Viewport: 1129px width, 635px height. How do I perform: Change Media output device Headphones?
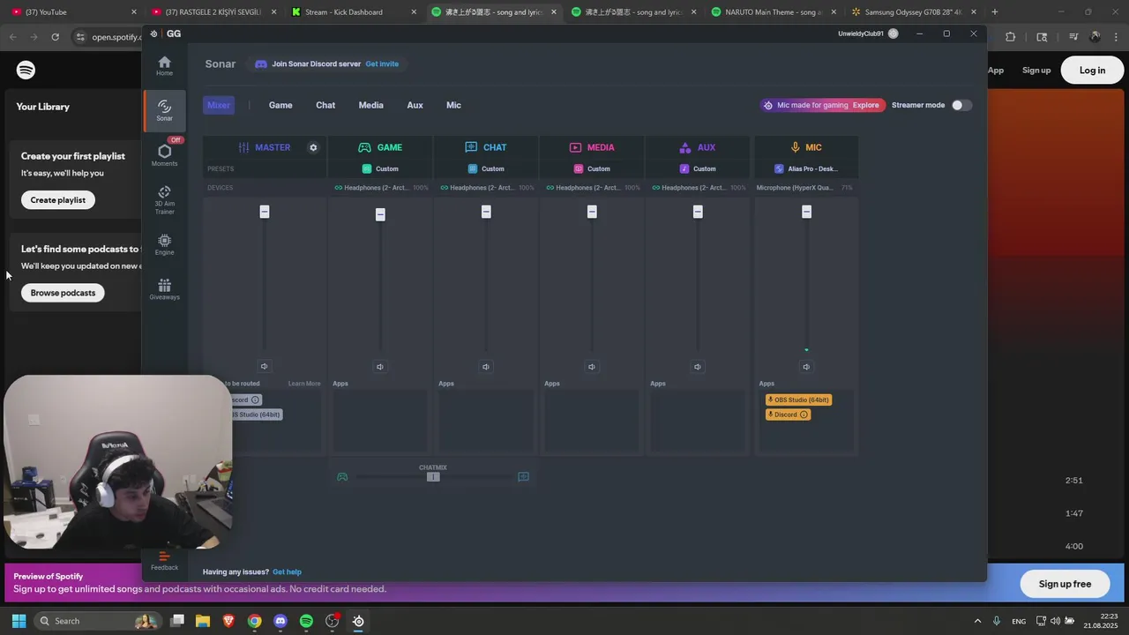(x=593, y=188)
